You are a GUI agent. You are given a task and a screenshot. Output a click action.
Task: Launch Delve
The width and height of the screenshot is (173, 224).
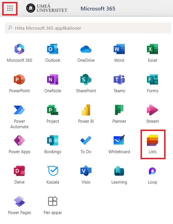pos(19,171)
